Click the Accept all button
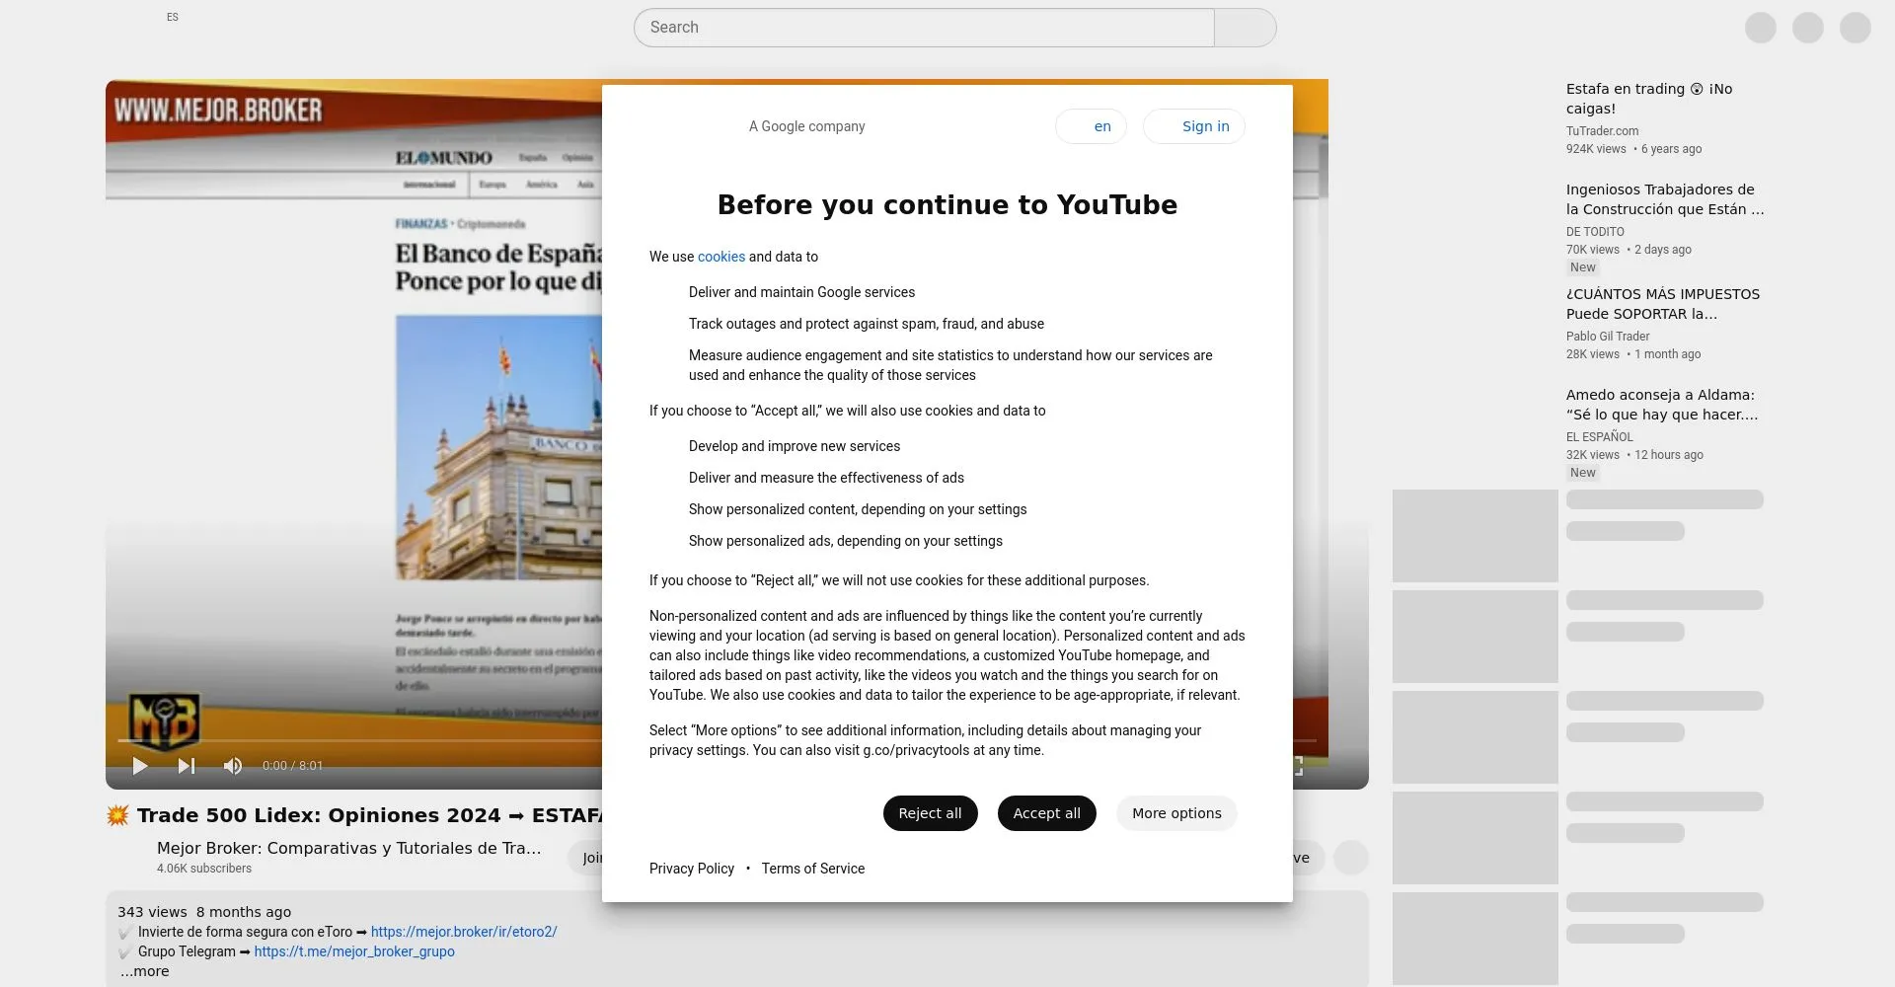 coord(1046,813)
